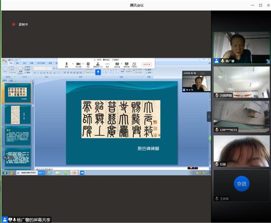
Task: Click the 胆巴碑碑额 caption text
Action: [148, 149]
